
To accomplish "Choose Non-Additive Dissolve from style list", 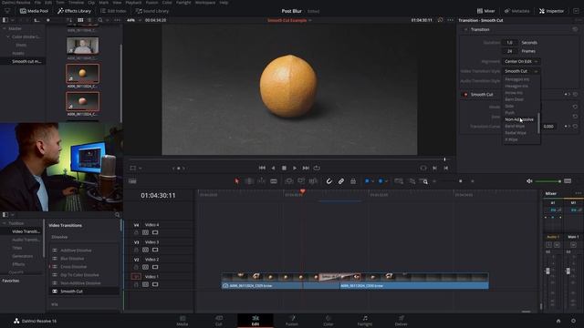I will [x=519, y=119].
